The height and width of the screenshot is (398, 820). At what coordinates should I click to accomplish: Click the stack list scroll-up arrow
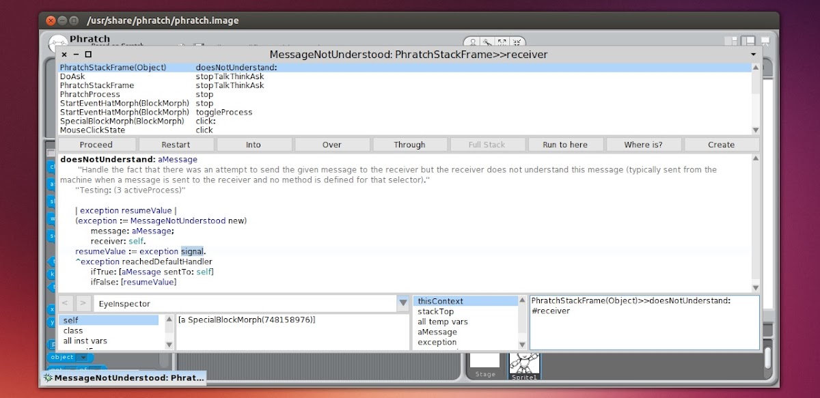(755, 68)
